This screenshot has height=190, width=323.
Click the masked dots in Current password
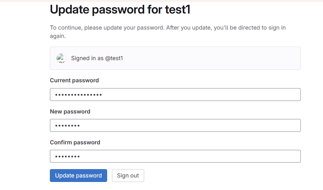(78, 95)
